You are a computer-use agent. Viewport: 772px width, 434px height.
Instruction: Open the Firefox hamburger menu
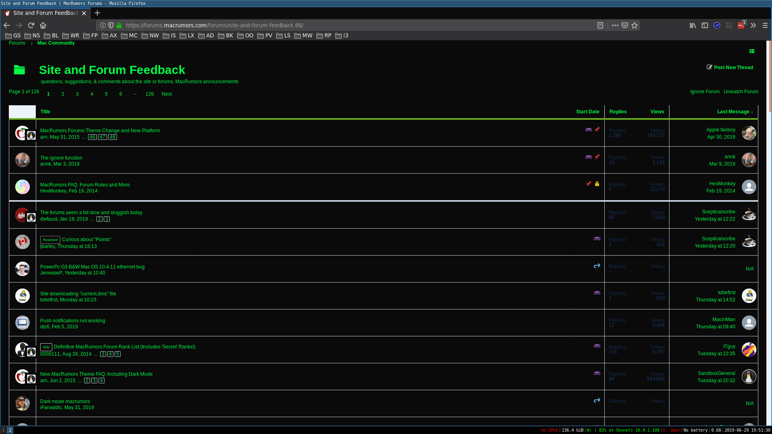[x=765, y=25]
